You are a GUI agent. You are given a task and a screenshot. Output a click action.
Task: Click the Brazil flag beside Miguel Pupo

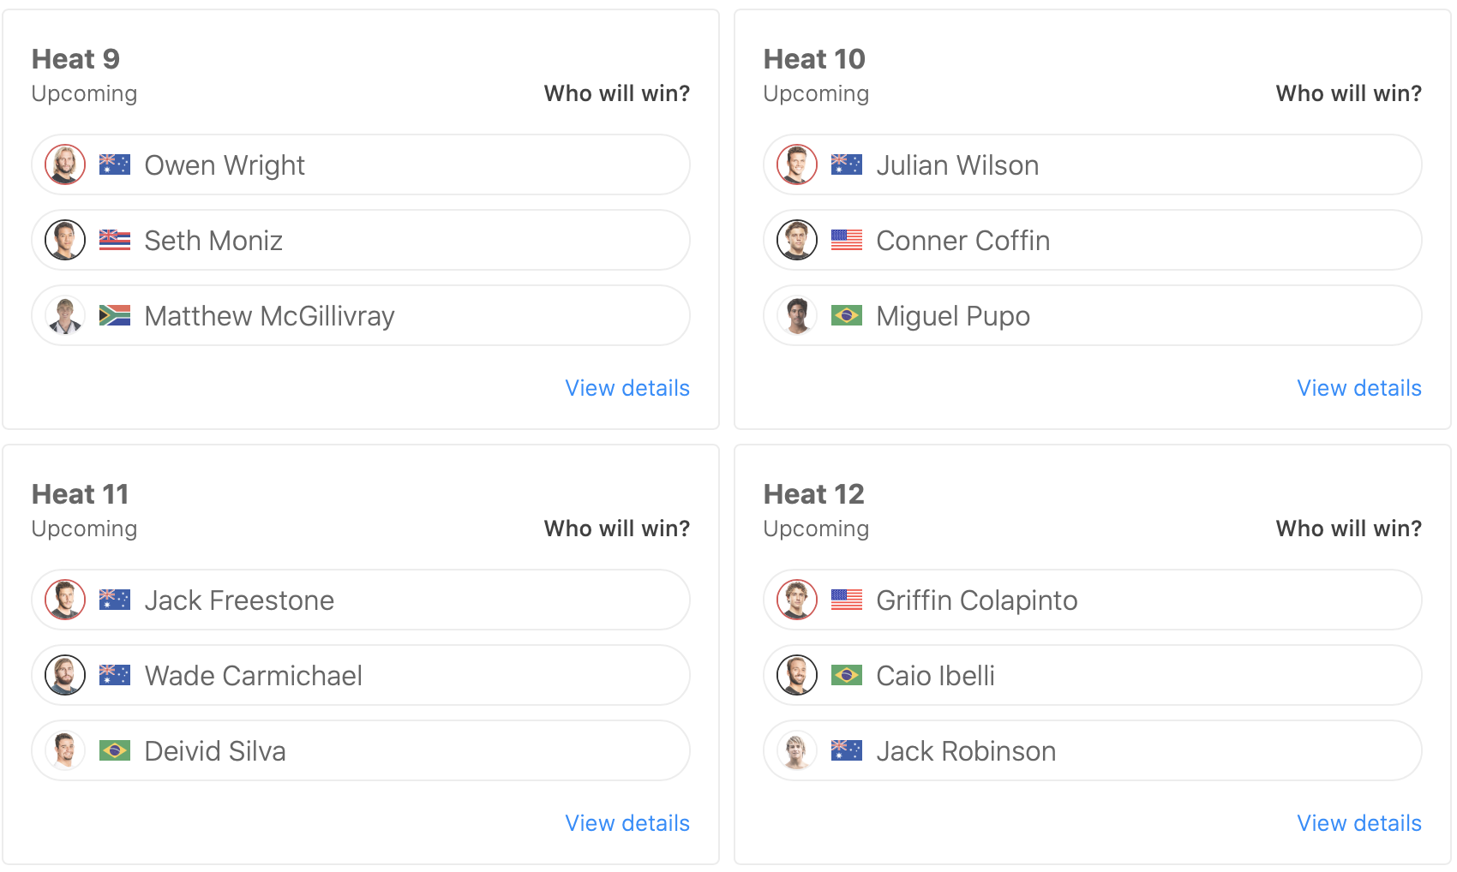[847, 315]
